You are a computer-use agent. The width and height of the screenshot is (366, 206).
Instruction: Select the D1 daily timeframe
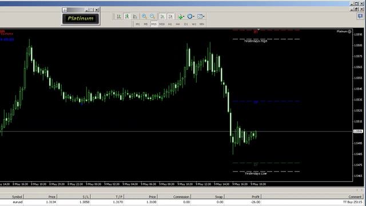tap(186, 24)
